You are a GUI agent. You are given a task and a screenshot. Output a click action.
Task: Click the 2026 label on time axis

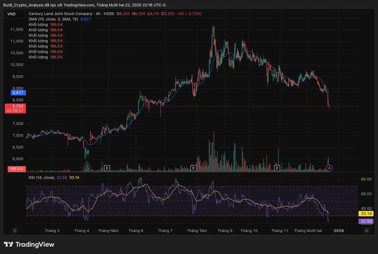coord(339,231)
